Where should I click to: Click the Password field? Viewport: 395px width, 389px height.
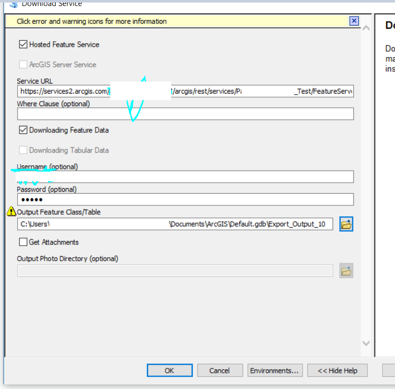pos(185,200)
